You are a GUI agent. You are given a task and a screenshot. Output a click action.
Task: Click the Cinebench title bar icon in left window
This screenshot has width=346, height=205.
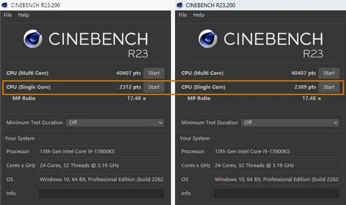click(5, 5)
